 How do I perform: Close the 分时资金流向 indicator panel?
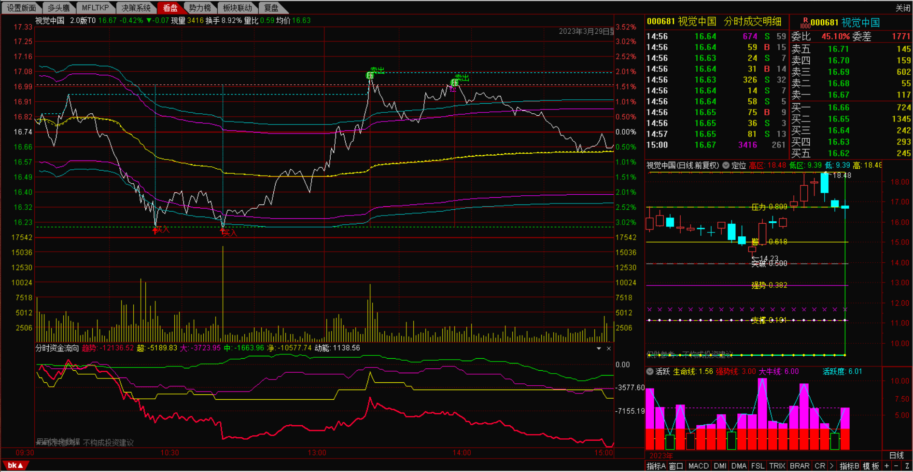click(x=609, y=349)
